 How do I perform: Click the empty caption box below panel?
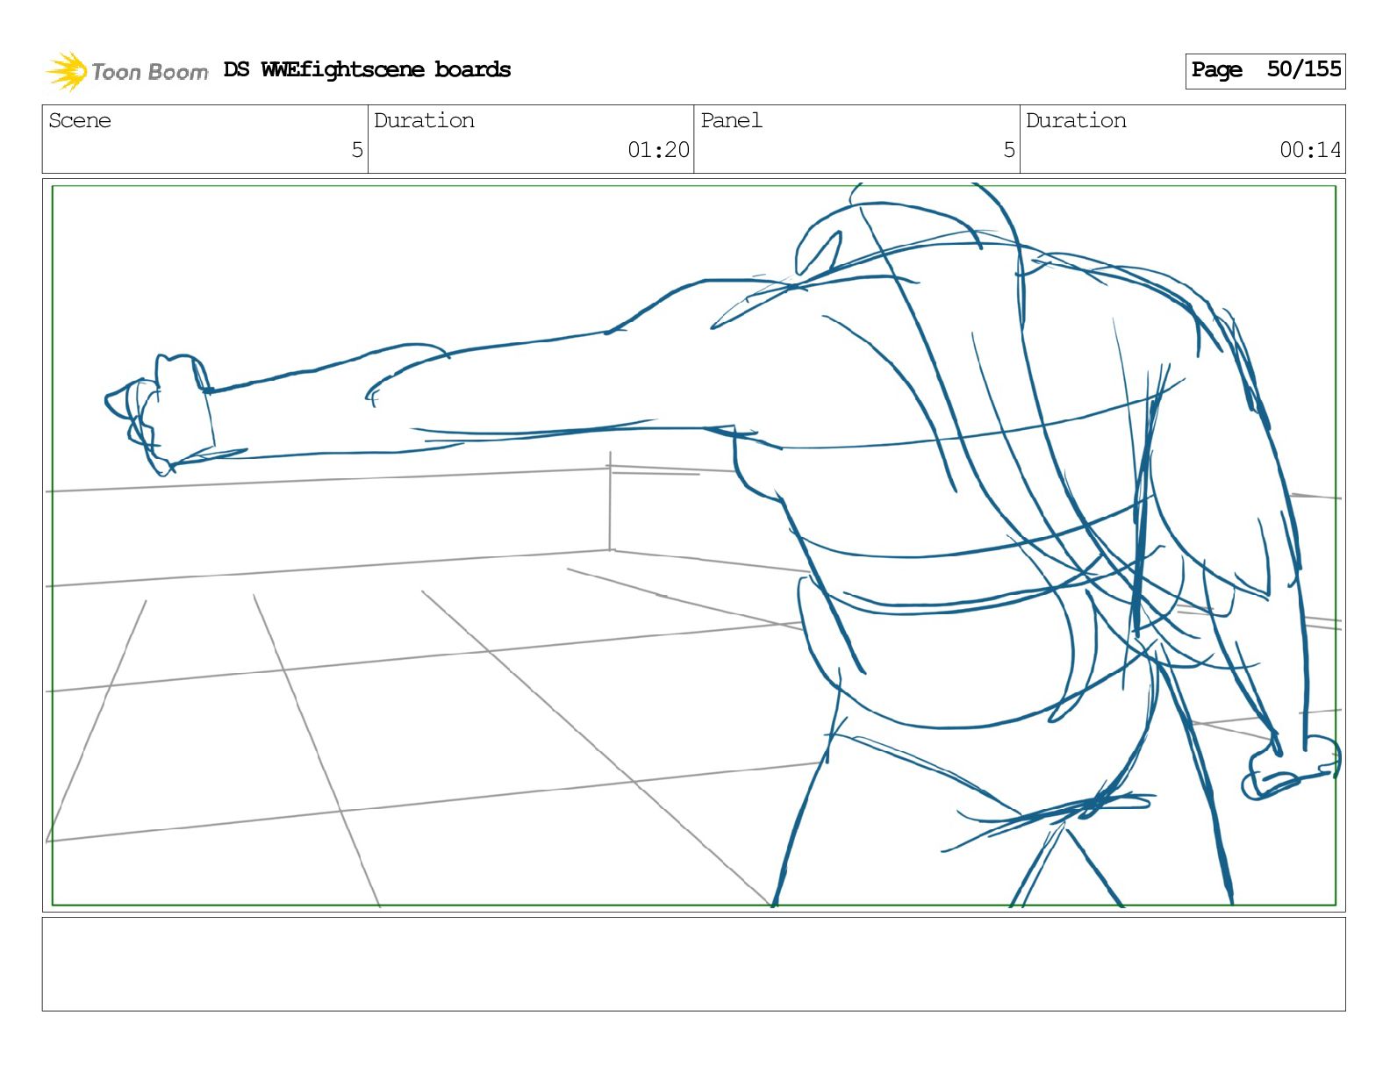[693, 963]
